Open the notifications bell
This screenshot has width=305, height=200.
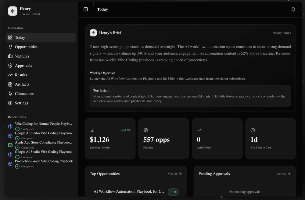coord(293,9)
